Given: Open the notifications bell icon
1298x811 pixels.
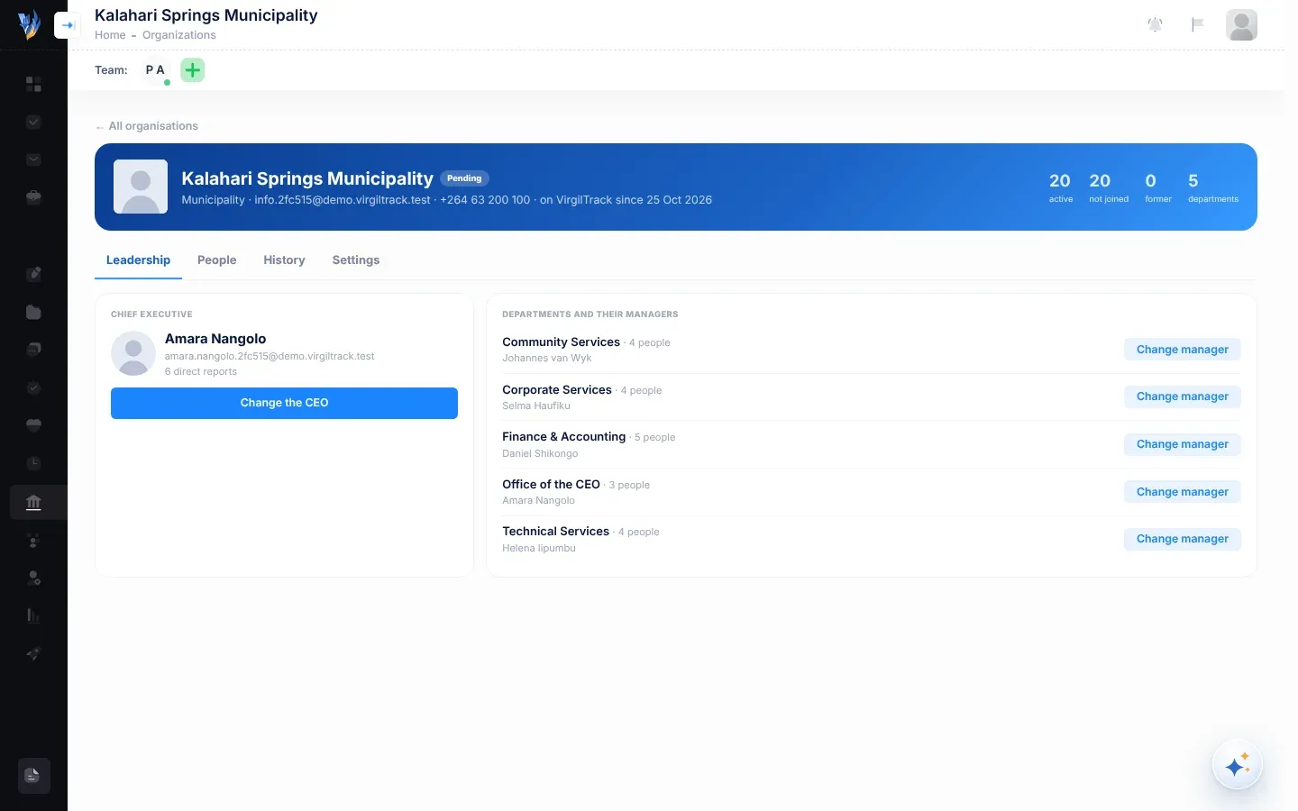Looking at the screenshot, I should pos(1155,25).
